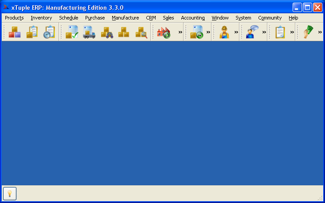Click the document with green arrow purchase icon
Image resolution: width=325 pixels, height=203 pixels.
(x=196, y=32)
